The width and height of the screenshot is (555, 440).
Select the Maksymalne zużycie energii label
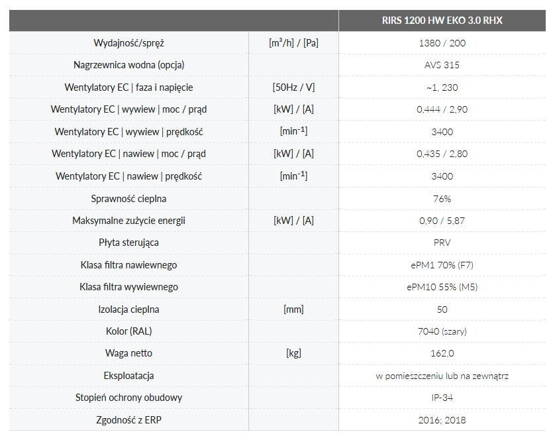128,221
